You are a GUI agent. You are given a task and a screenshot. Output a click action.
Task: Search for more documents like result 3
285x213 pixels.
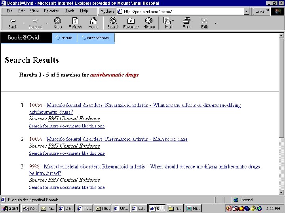click(67, 187)
